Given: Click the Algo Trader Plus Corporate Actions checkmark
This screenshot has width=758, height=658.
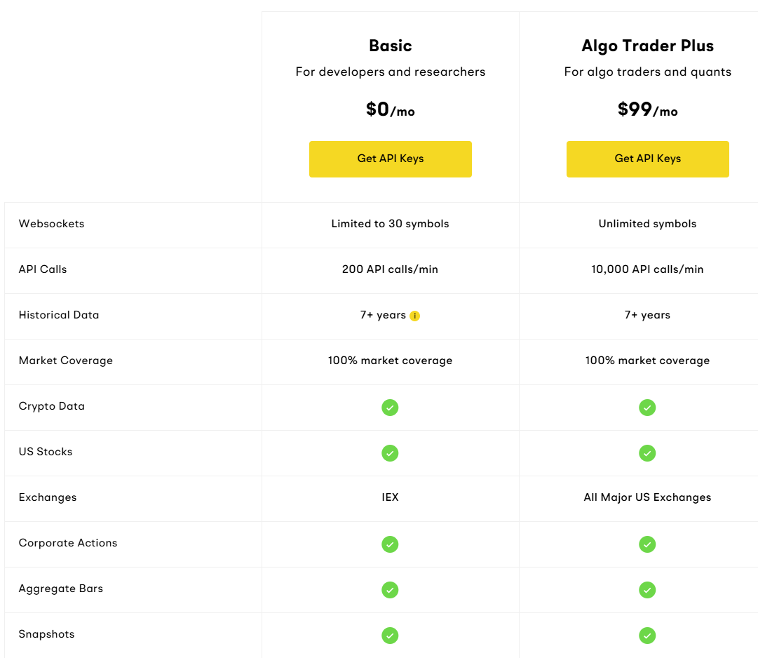Looking at the screenshot, I should pos(647,544).
